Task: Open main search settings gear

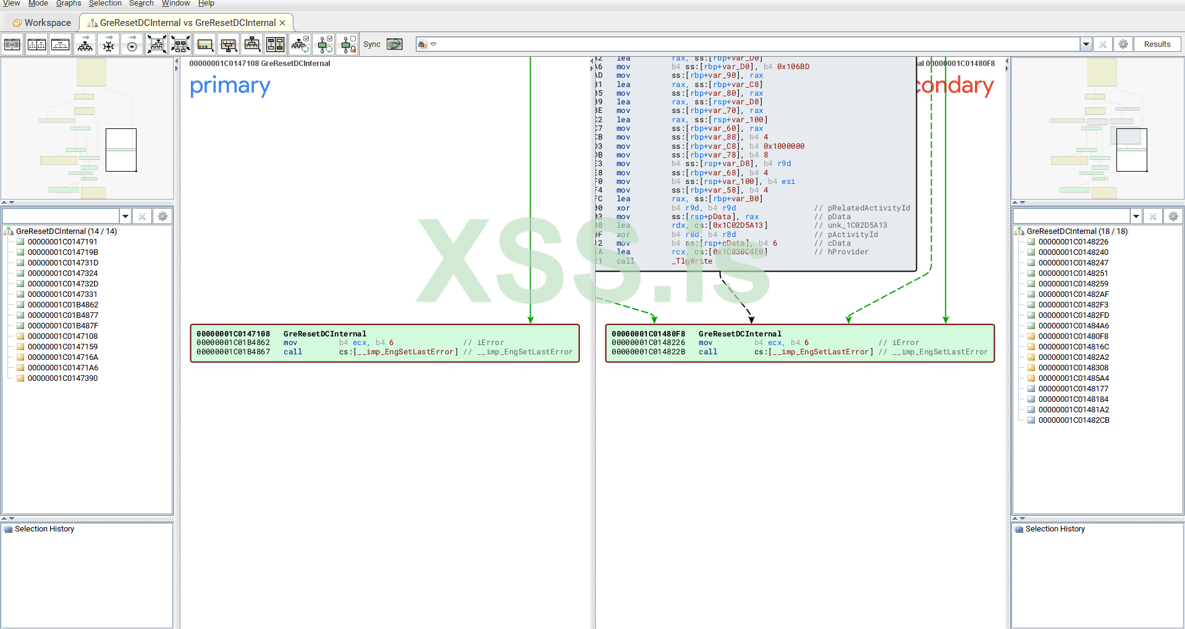Action: click(x=1123, y=44)
